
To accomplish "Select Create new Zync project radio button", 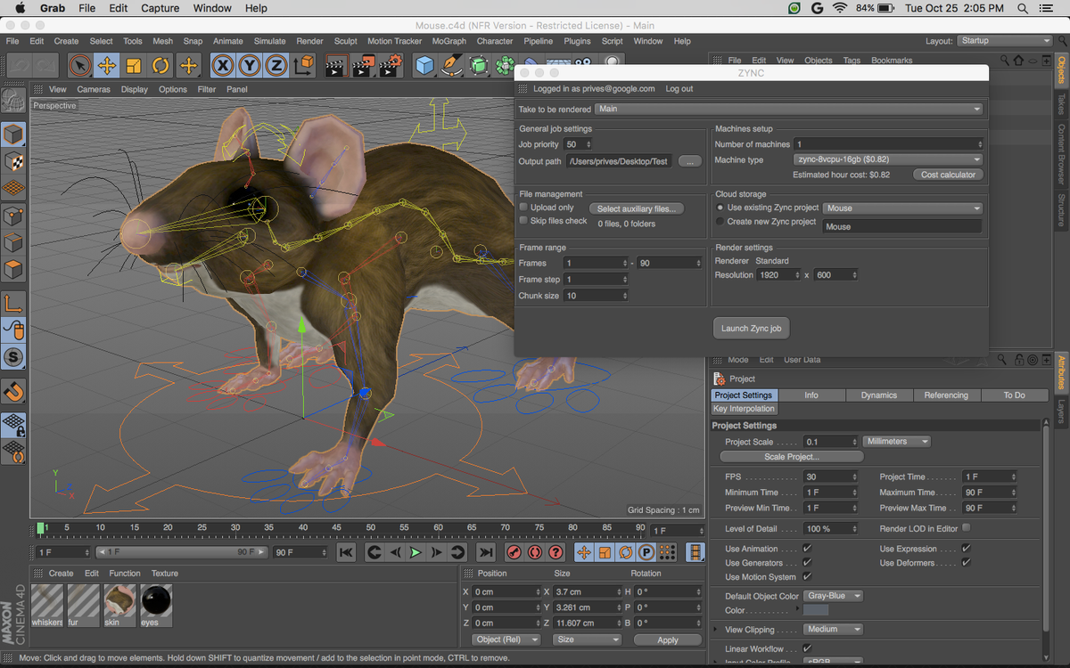I will coord(721,221).
